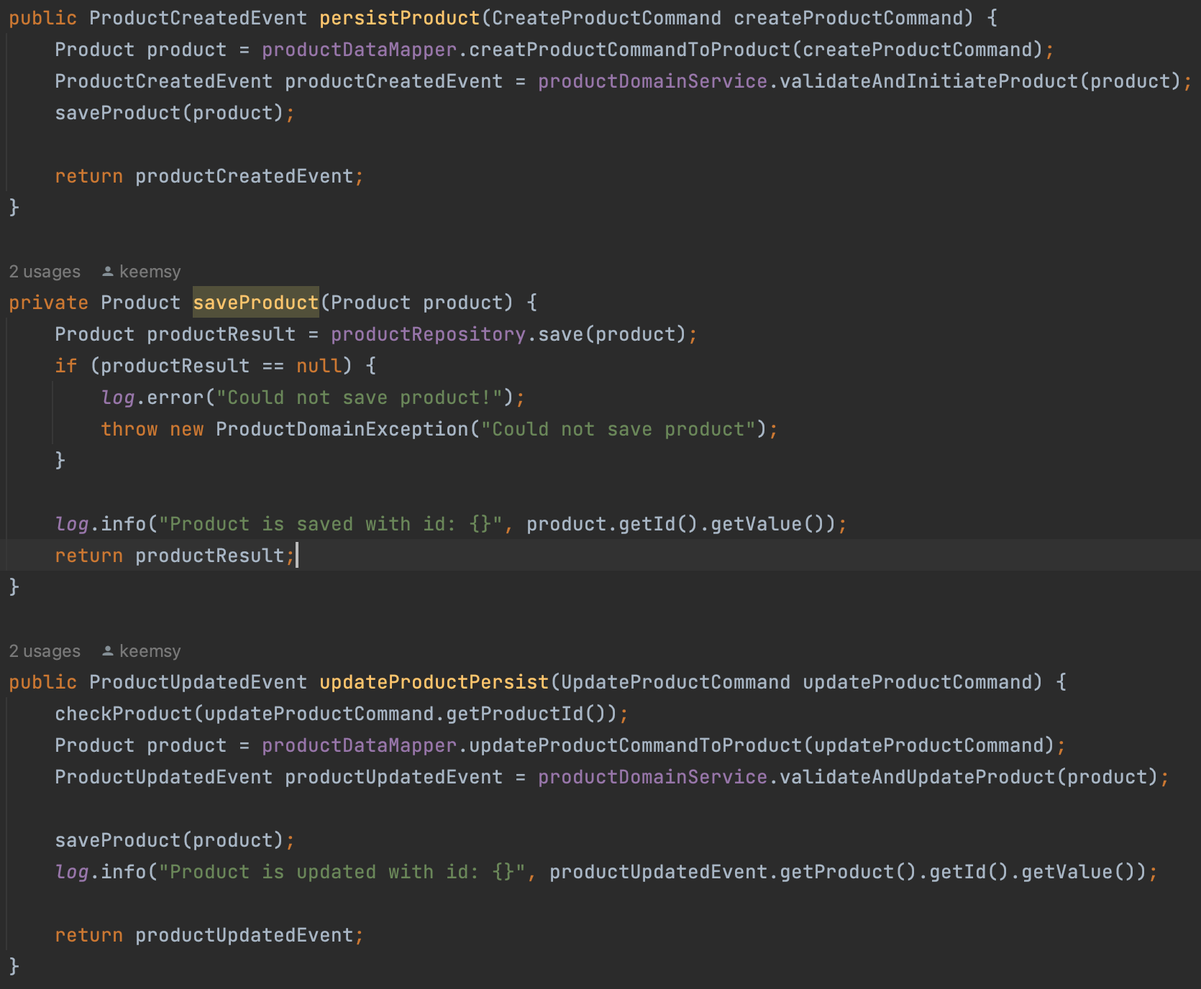Click author person icon above saveProduct

click(108, 272)
